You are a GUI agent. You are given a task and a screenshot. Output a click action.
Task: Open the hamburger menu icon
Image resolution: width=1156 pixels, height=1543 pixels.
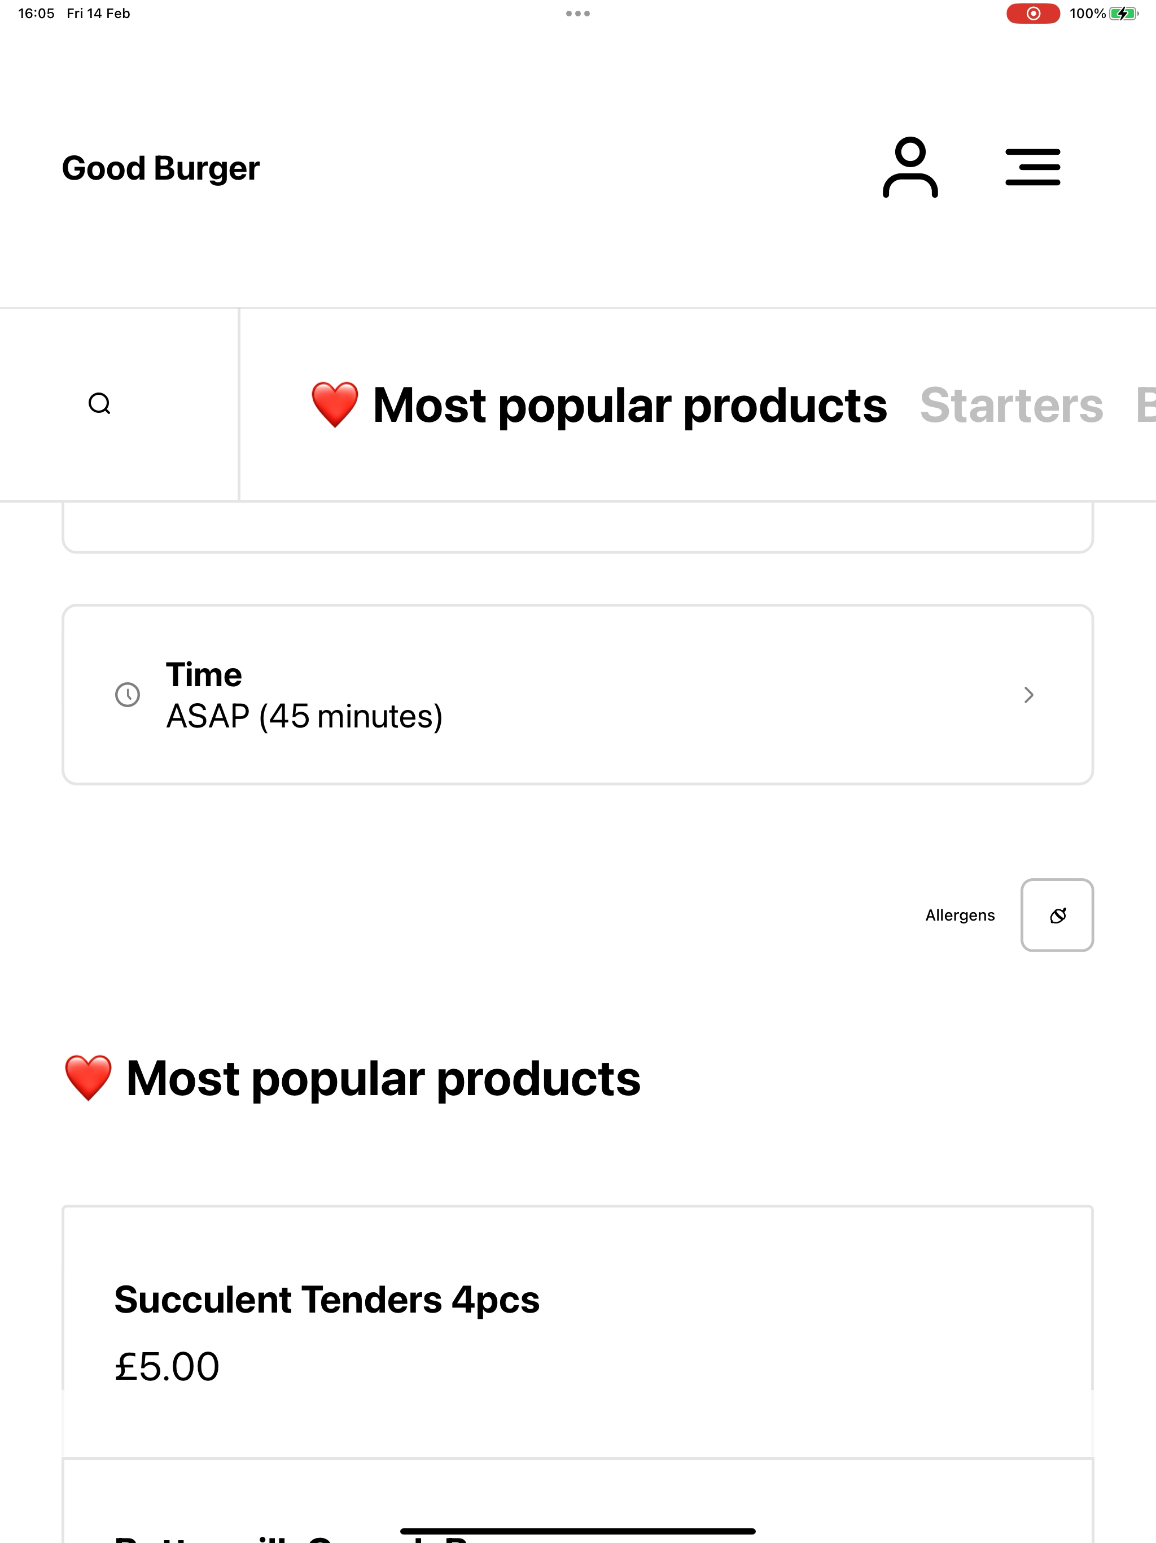point(1032,167)
